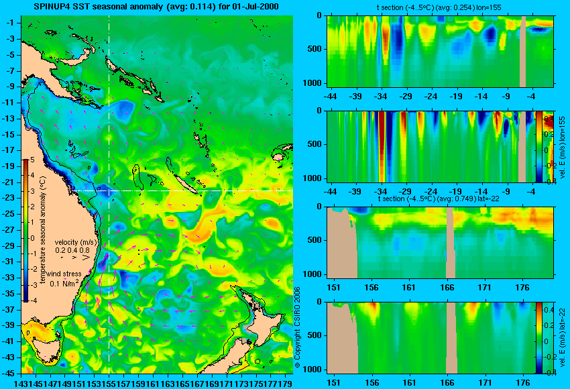Image resolution: width=570 pixels, height=389 pixels.
Task: Click the '161' label under the lat=-22 velocity section
Action: [x=409, y=383]
